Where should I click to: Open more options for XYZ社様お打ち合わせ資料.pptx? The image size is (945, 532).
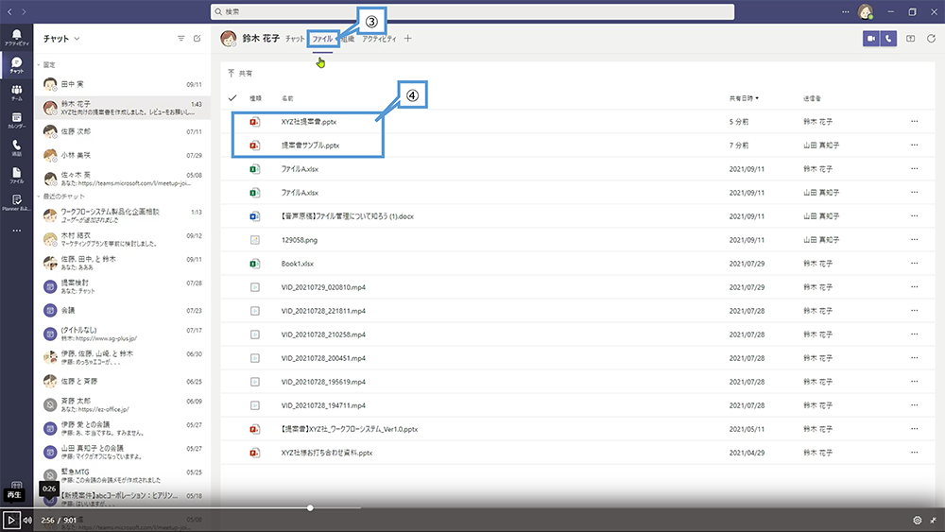pyautogui.click(x=914, y=453)
